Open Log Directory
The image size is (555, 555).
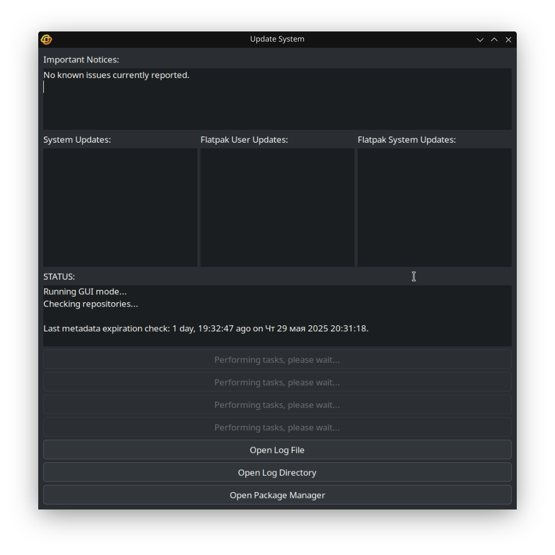[x=277, y=472]
